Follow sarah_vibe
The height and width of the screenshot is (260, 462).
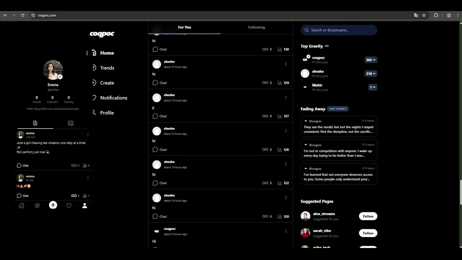368,233
